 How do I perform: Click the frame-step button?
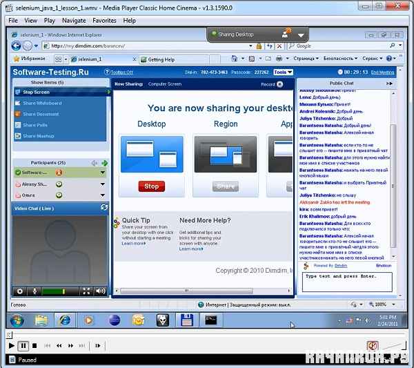(x=98, y=345)
